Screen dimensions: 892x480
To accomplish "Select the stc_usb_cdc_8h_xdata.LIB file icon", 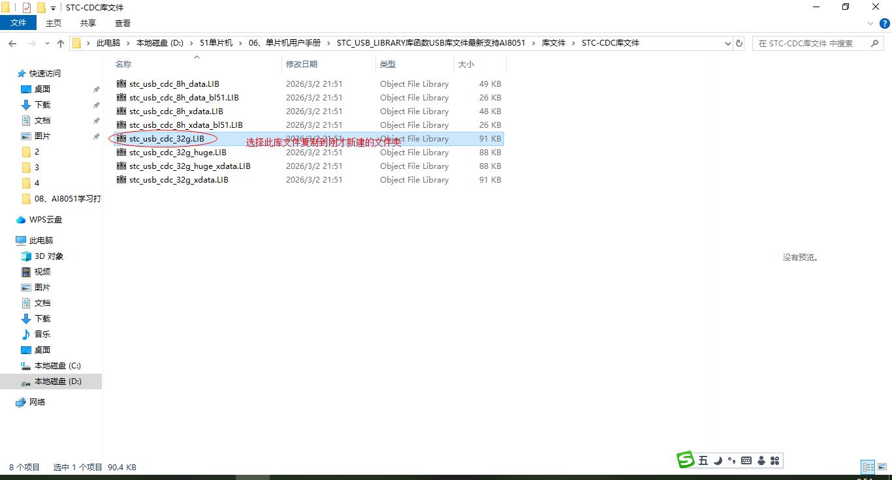I will (121, 112).
